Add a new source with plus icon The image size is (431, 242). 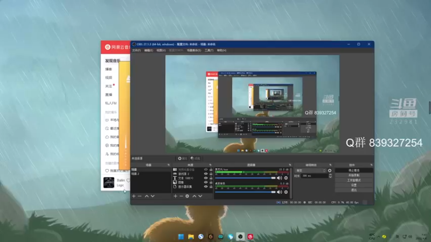[x=176, y=196]
